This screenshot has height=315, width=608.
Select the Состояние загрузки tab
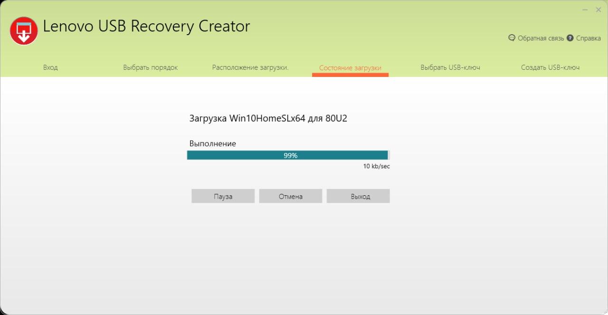[x=350, y=68]
